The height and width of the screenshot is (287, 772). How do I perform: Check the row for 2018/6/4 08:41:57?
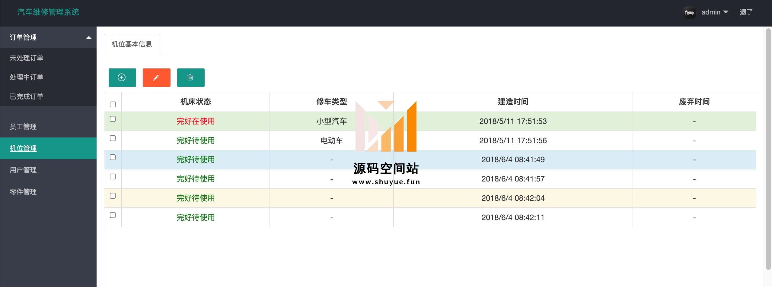[113, 177]
